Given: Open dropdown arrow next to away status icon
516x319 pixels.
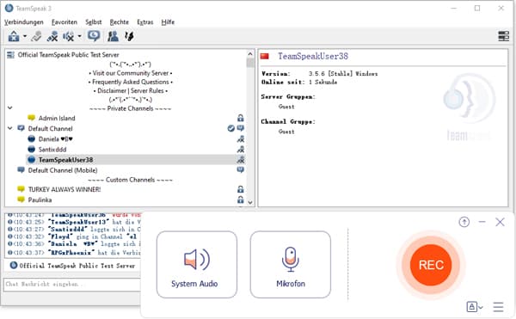Looking at the screenshot, I should (25, 36).
